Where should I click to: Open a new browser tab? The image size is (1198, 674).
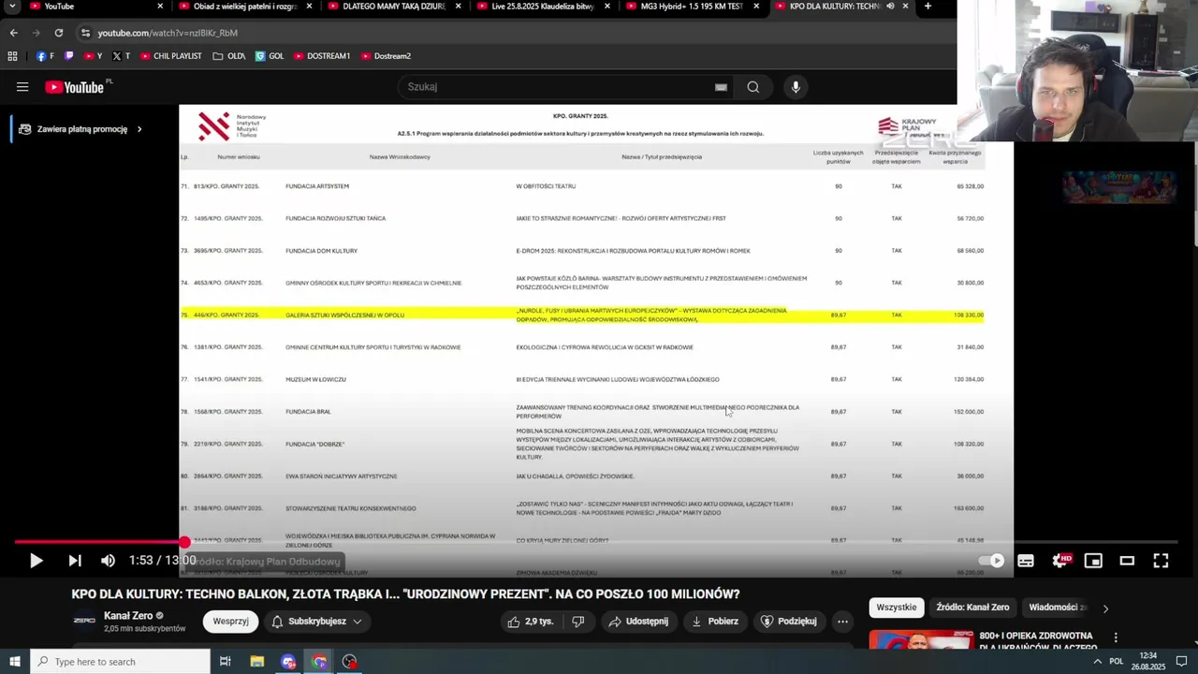coord(928,7)
